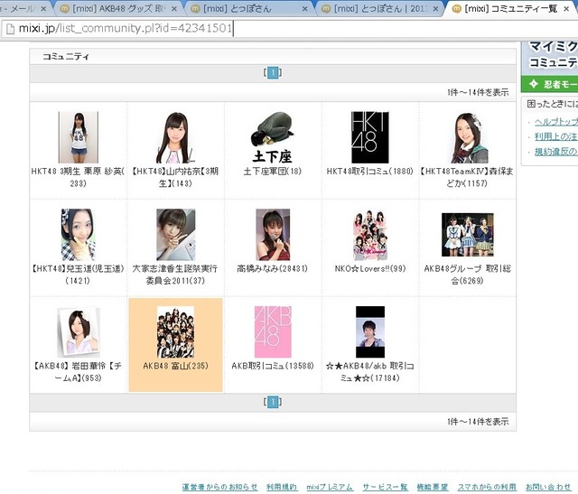Viewport: 578px width, 494px height.
Task: Open ヘルプトップ link in sidebar
Action: pos(556,122)
